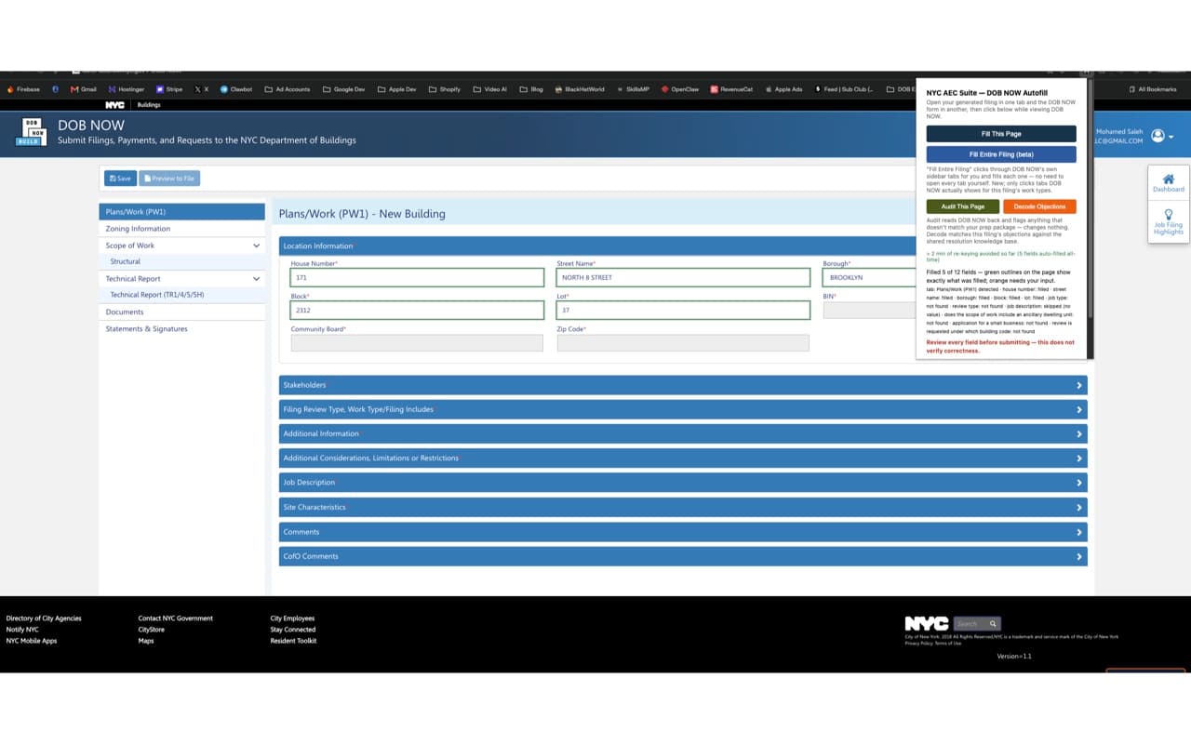Open the Apple Dev bookmark folder

(396, 89)
